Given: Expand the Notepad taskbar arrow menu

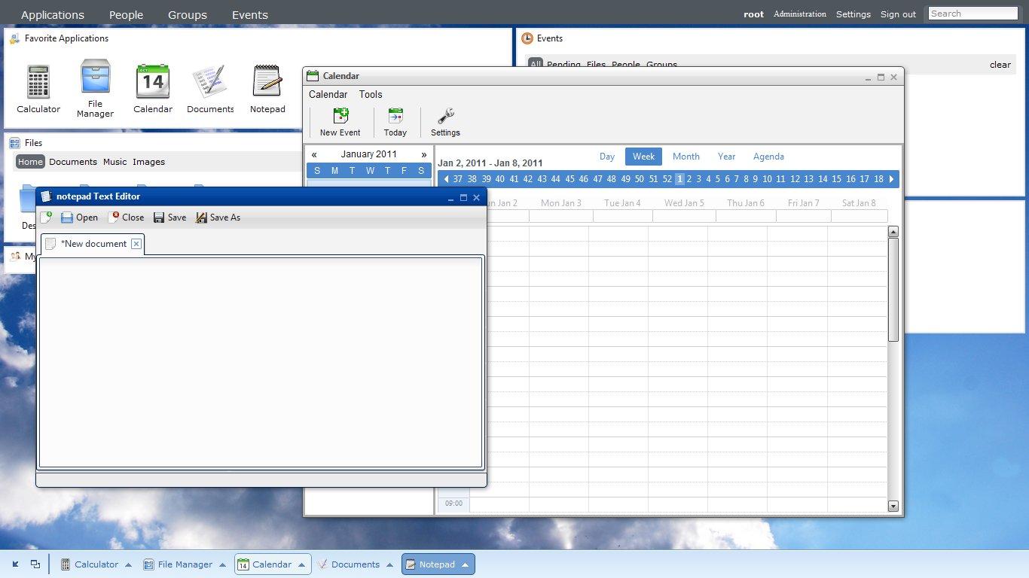Looking at the screenshot, I should click(x=465, y=565).
